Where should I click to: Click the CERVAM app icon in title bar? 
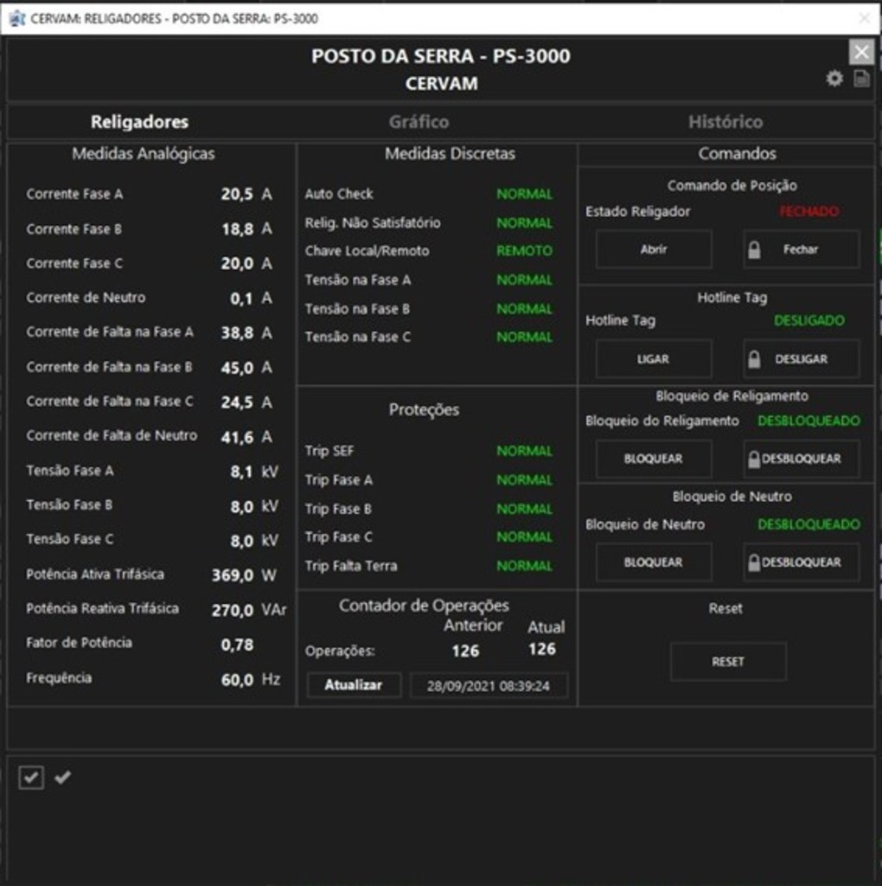click(16, 18)
